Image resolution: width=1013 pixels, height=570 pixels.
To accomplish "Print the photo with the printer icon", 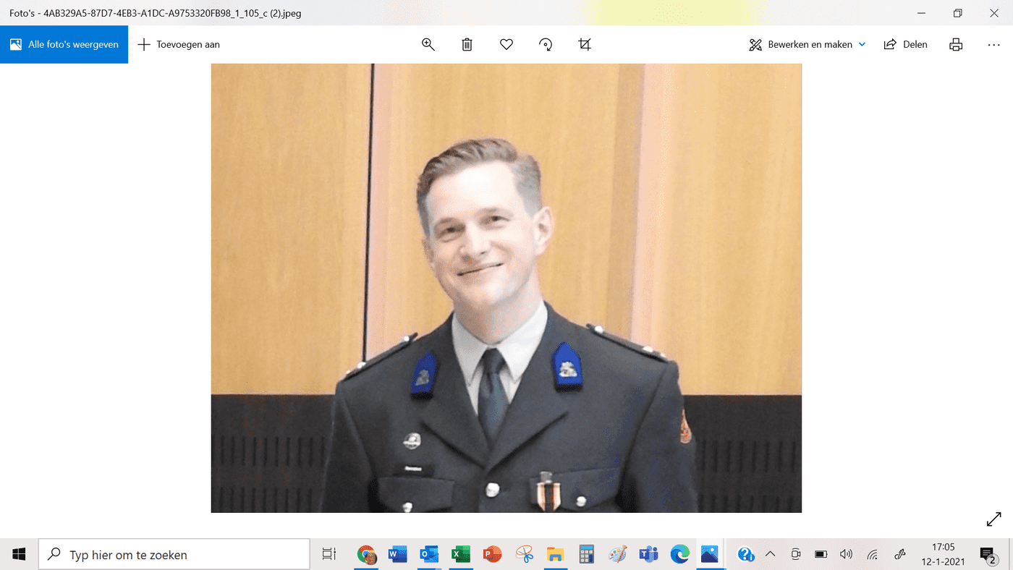I will [956, 45].
